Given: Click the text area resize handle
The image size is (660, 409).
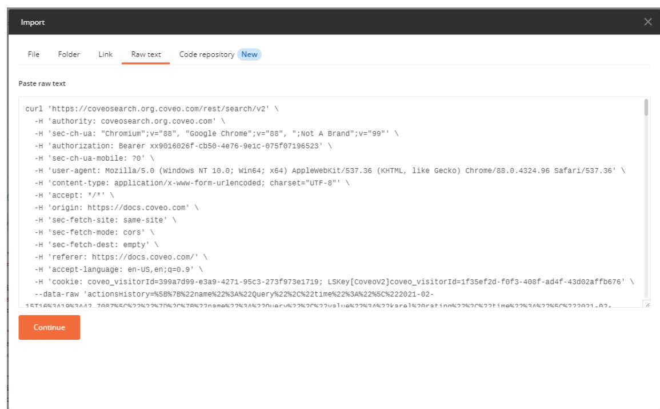Looking at the screenshot, I should pyautogui.click(x=646, y=304).
